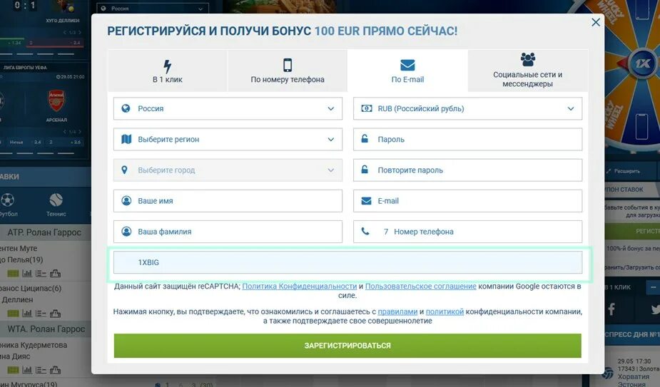This screenshot has height=387, width=660.
Task: Click the padlock icon in Пароль field
Action: coord(365,138)
